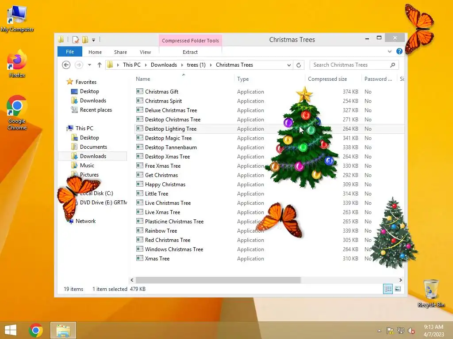Viewport: 453px width, 339px height.
Task: Click the Search Christmas Trees field
Action: click(354, 65)
